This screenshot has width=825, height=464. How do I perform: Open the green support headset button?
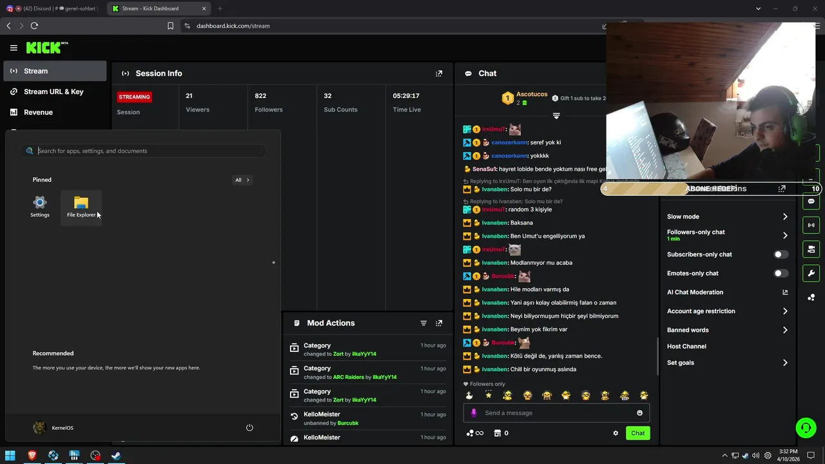806,427
